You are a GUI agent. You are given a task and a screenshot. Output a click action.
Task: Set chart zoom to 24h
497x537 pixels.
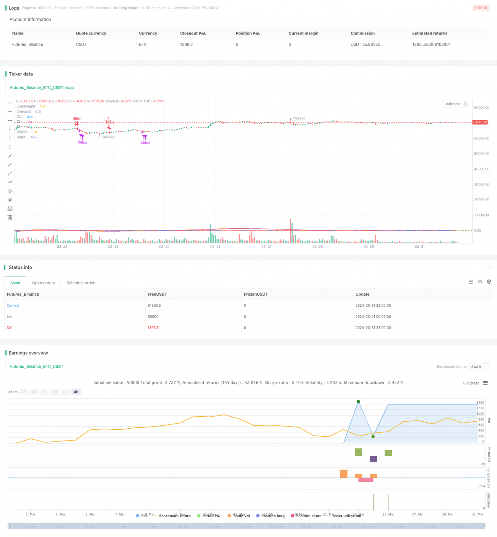click(65, 391)
